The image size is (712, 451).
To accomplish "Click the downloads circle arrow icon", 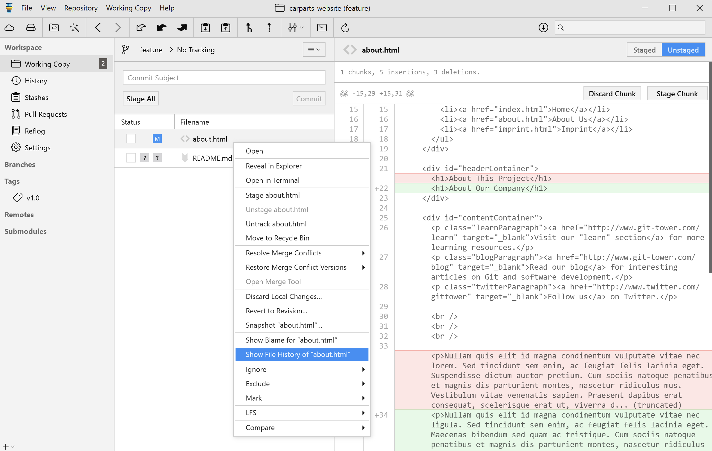I will tap(543, 28).
